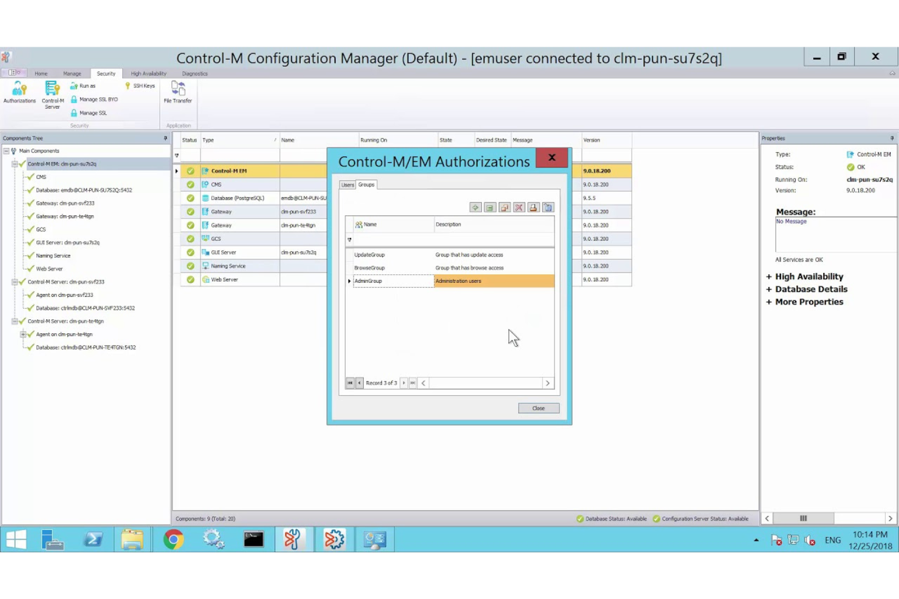Viewport: 899px width, 599px height.
Task: Copy the selected group in Authorizations dialog
Action: pos(504,208)
